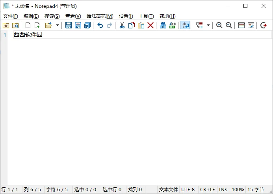The height and width of the screenshot is (194, 273).
Task: Open Find with binoculars icon
Action: (x=163, y=26)
